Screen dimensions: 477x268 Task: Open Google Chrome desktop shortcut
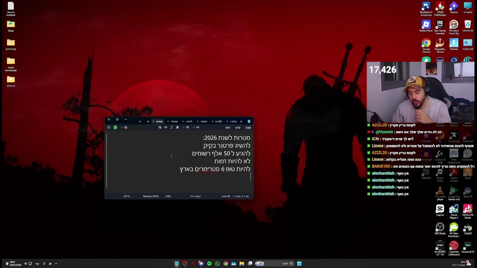[426, 45]
